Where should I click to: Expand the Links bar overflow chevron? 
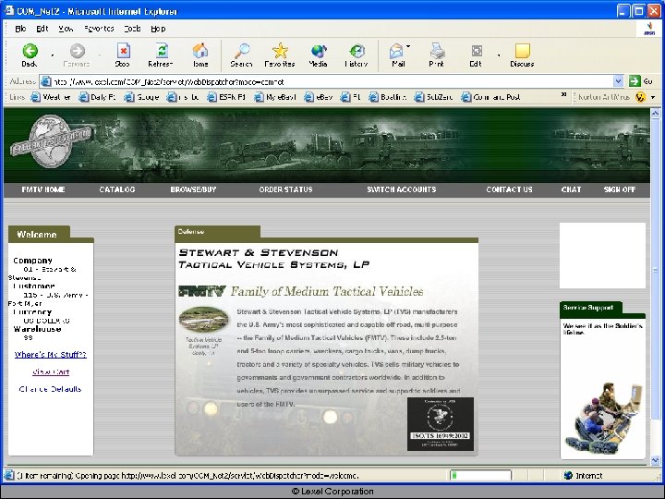[x=563, y=94]
